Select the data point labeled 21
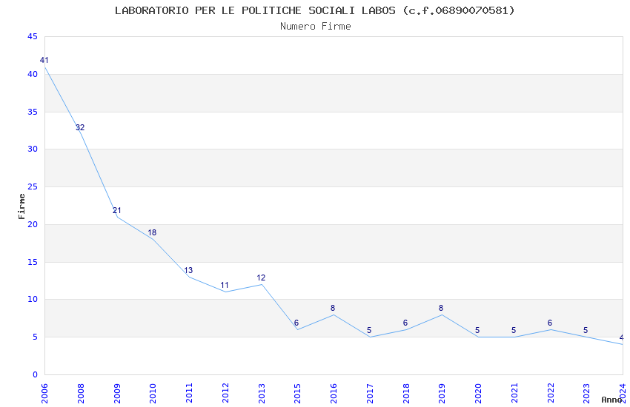This screenshot has width=630, height=407. pos(116,210)
